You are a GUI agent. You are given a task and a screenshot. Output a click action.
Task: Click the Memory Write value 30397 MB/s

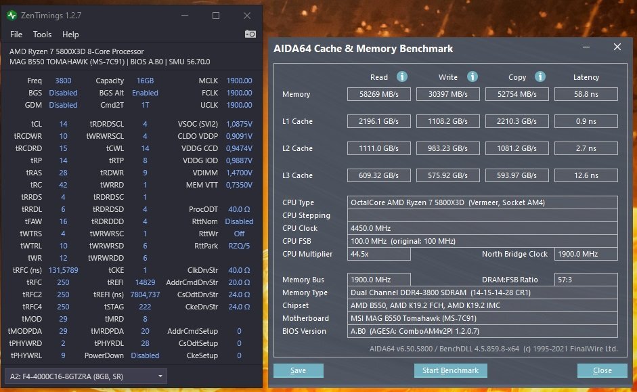coord(448,94)
